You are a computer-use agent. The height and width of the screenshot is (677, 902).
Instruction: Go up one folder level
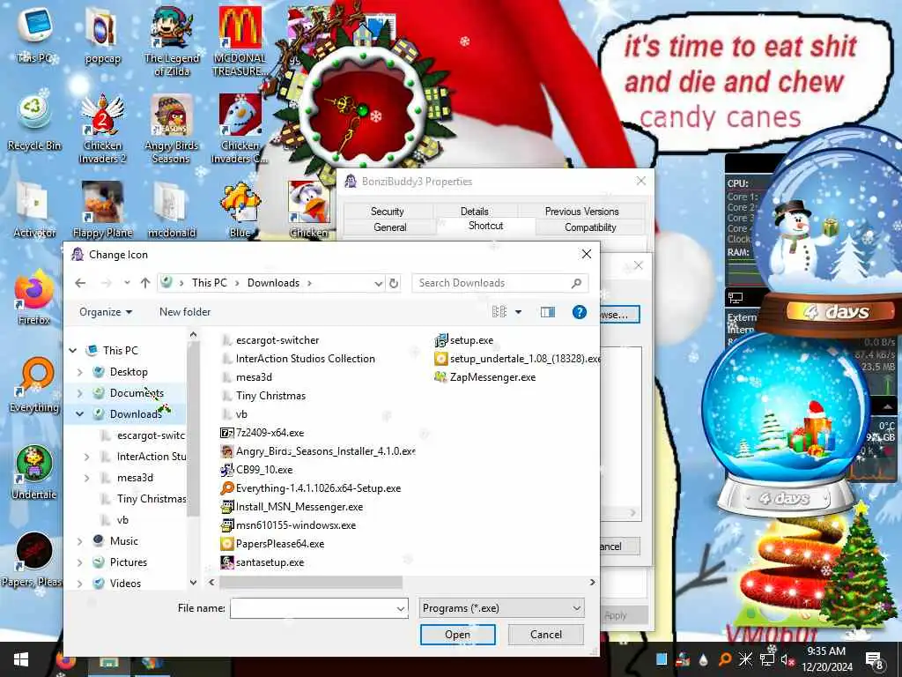(145, 283)
